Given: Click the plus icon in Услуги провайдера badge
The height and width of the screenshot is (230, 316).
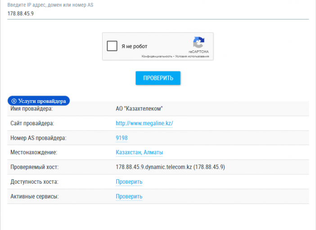Looking at the screenshot, I should tap(14, 101).
